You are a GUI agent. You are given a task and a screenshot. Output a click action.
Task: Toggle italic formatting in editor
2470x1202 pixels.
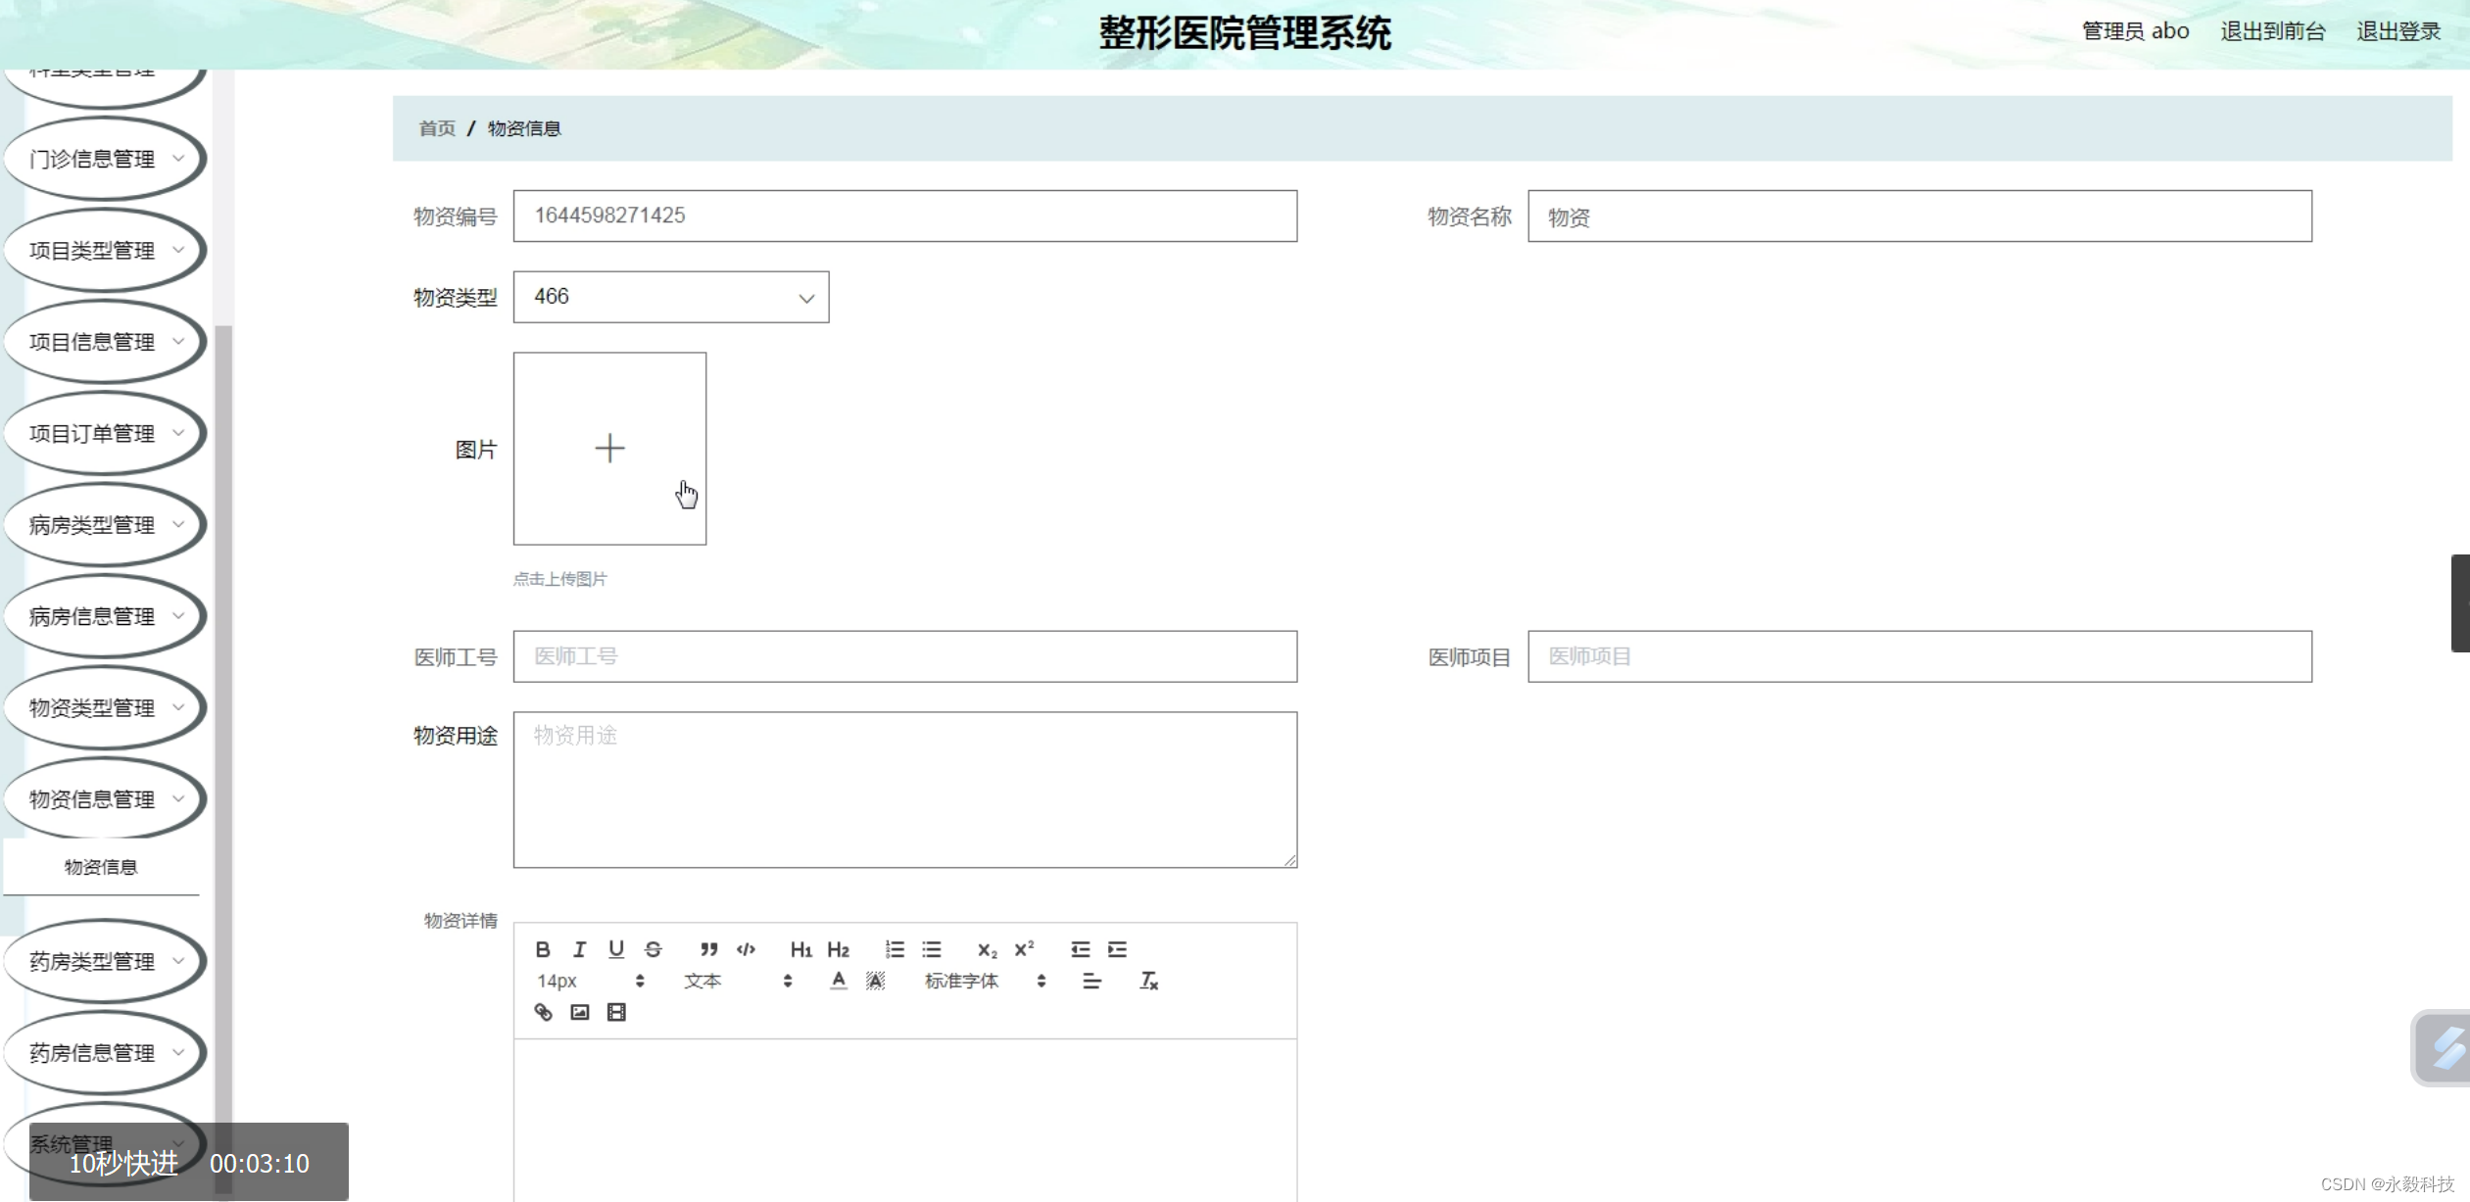(579, 949)
